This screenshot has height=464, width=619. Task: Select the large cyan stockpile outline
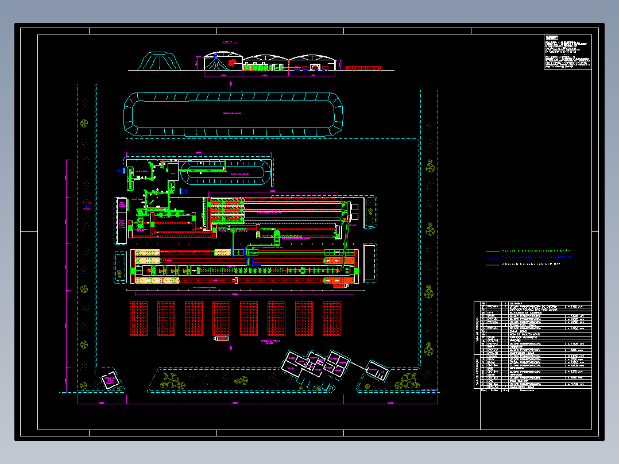(x=233, y=114)
